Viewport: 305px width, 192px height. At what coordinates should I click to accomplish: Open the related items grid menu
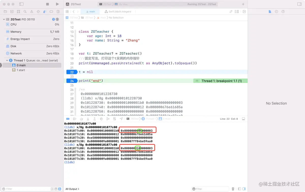(x=67, y=12)
